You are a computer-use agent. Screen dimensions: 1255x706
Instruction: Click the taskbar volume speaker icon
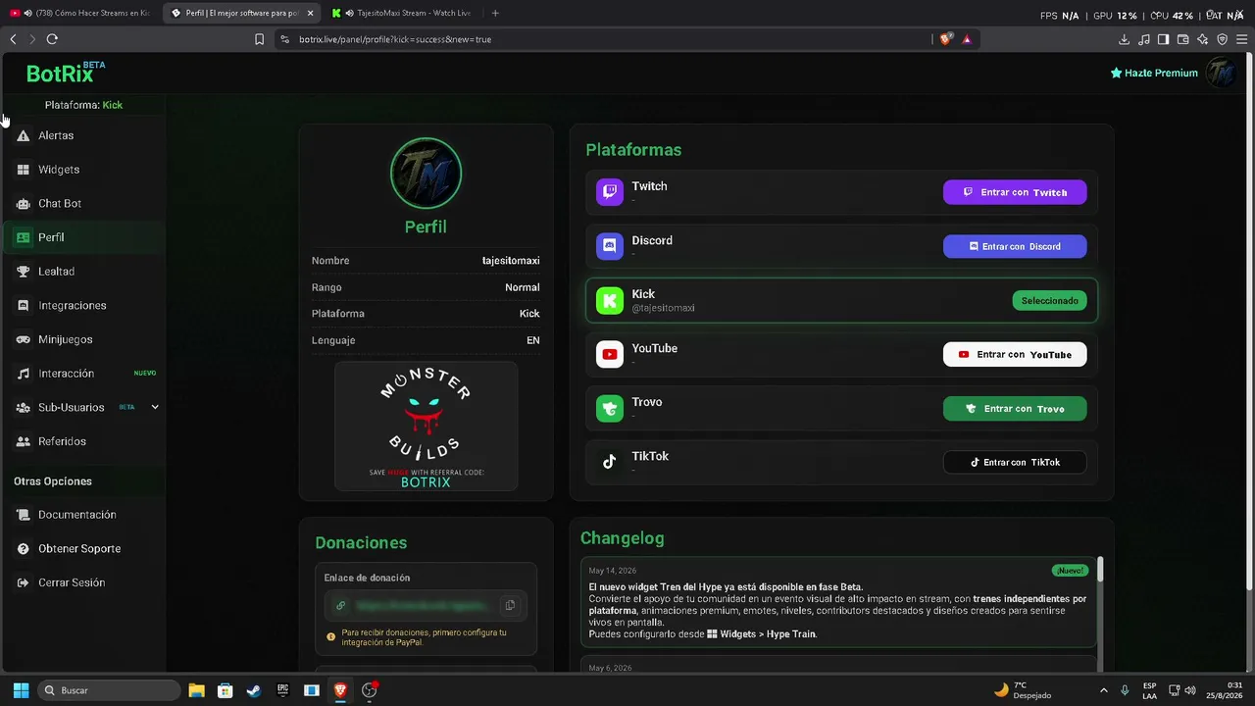pyautogui.click(x=1190, y=690)
